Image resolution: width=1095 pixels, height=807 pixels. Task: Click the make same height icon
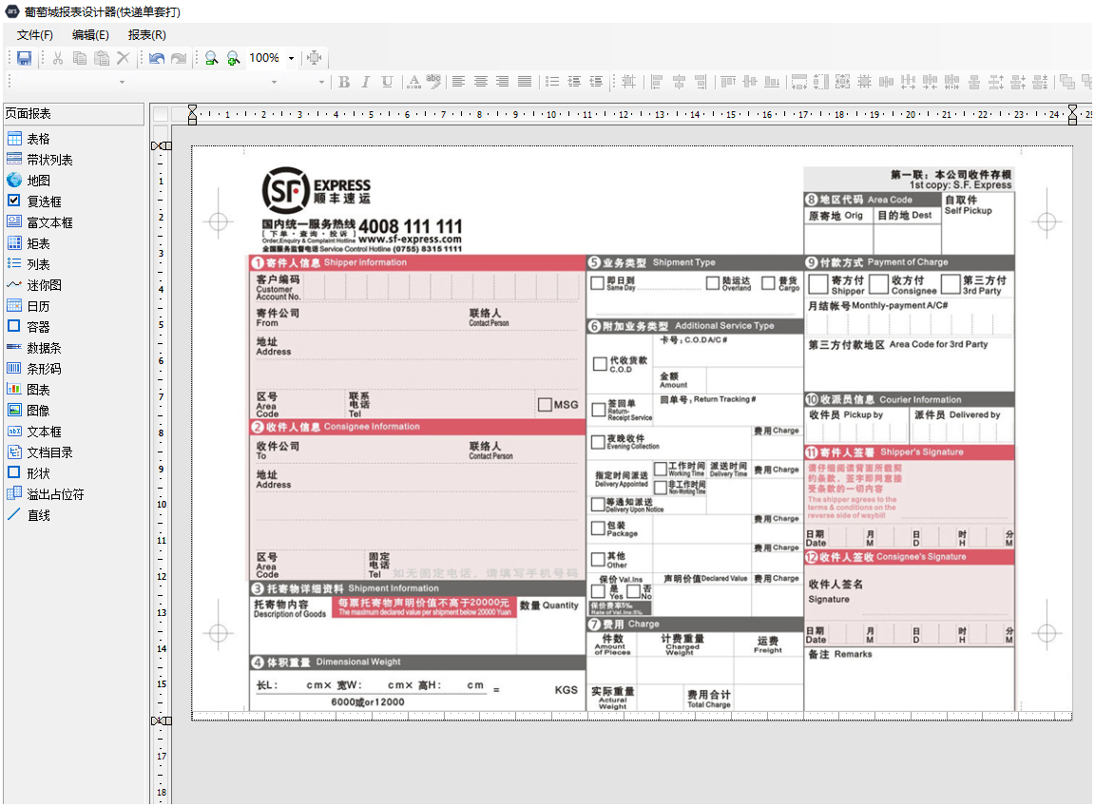pos(821,82)
